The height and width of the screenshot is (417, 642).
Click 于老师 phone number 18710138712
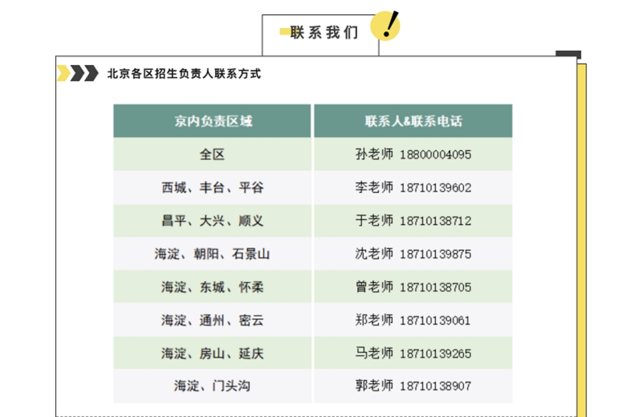click(435, 221)
